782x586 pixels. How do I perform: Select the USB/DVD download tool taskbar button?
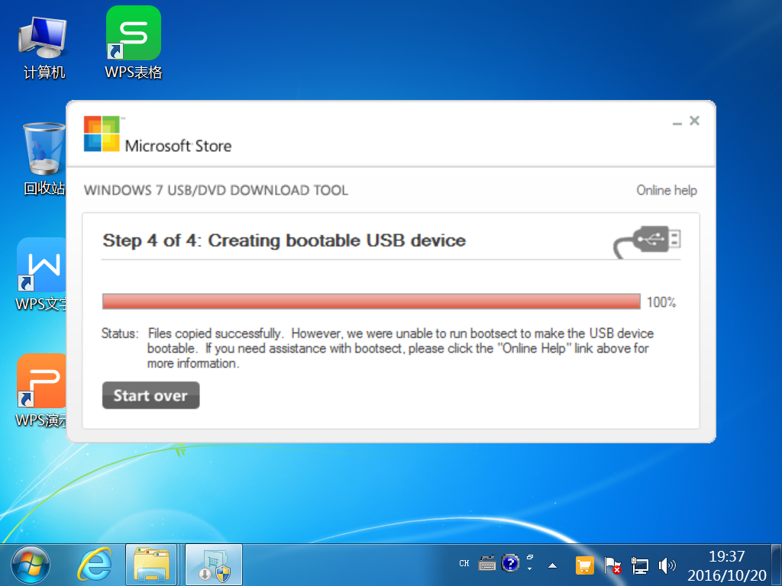pyautogui.click(x=214, y=565)
